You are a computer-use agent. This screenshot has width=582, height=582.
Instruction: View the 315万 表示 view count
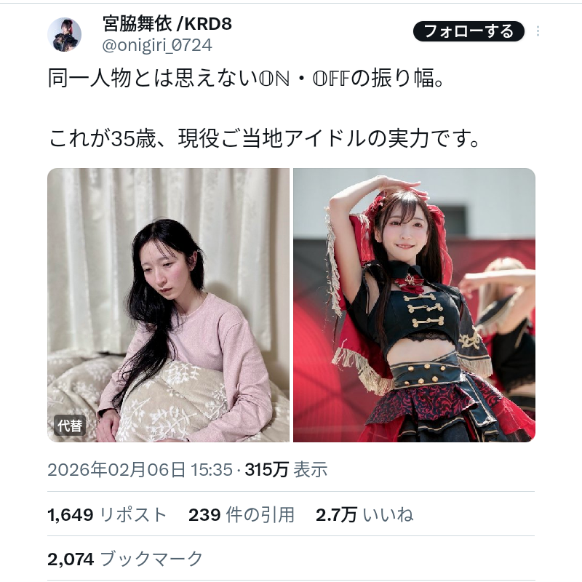click(286, 469)
